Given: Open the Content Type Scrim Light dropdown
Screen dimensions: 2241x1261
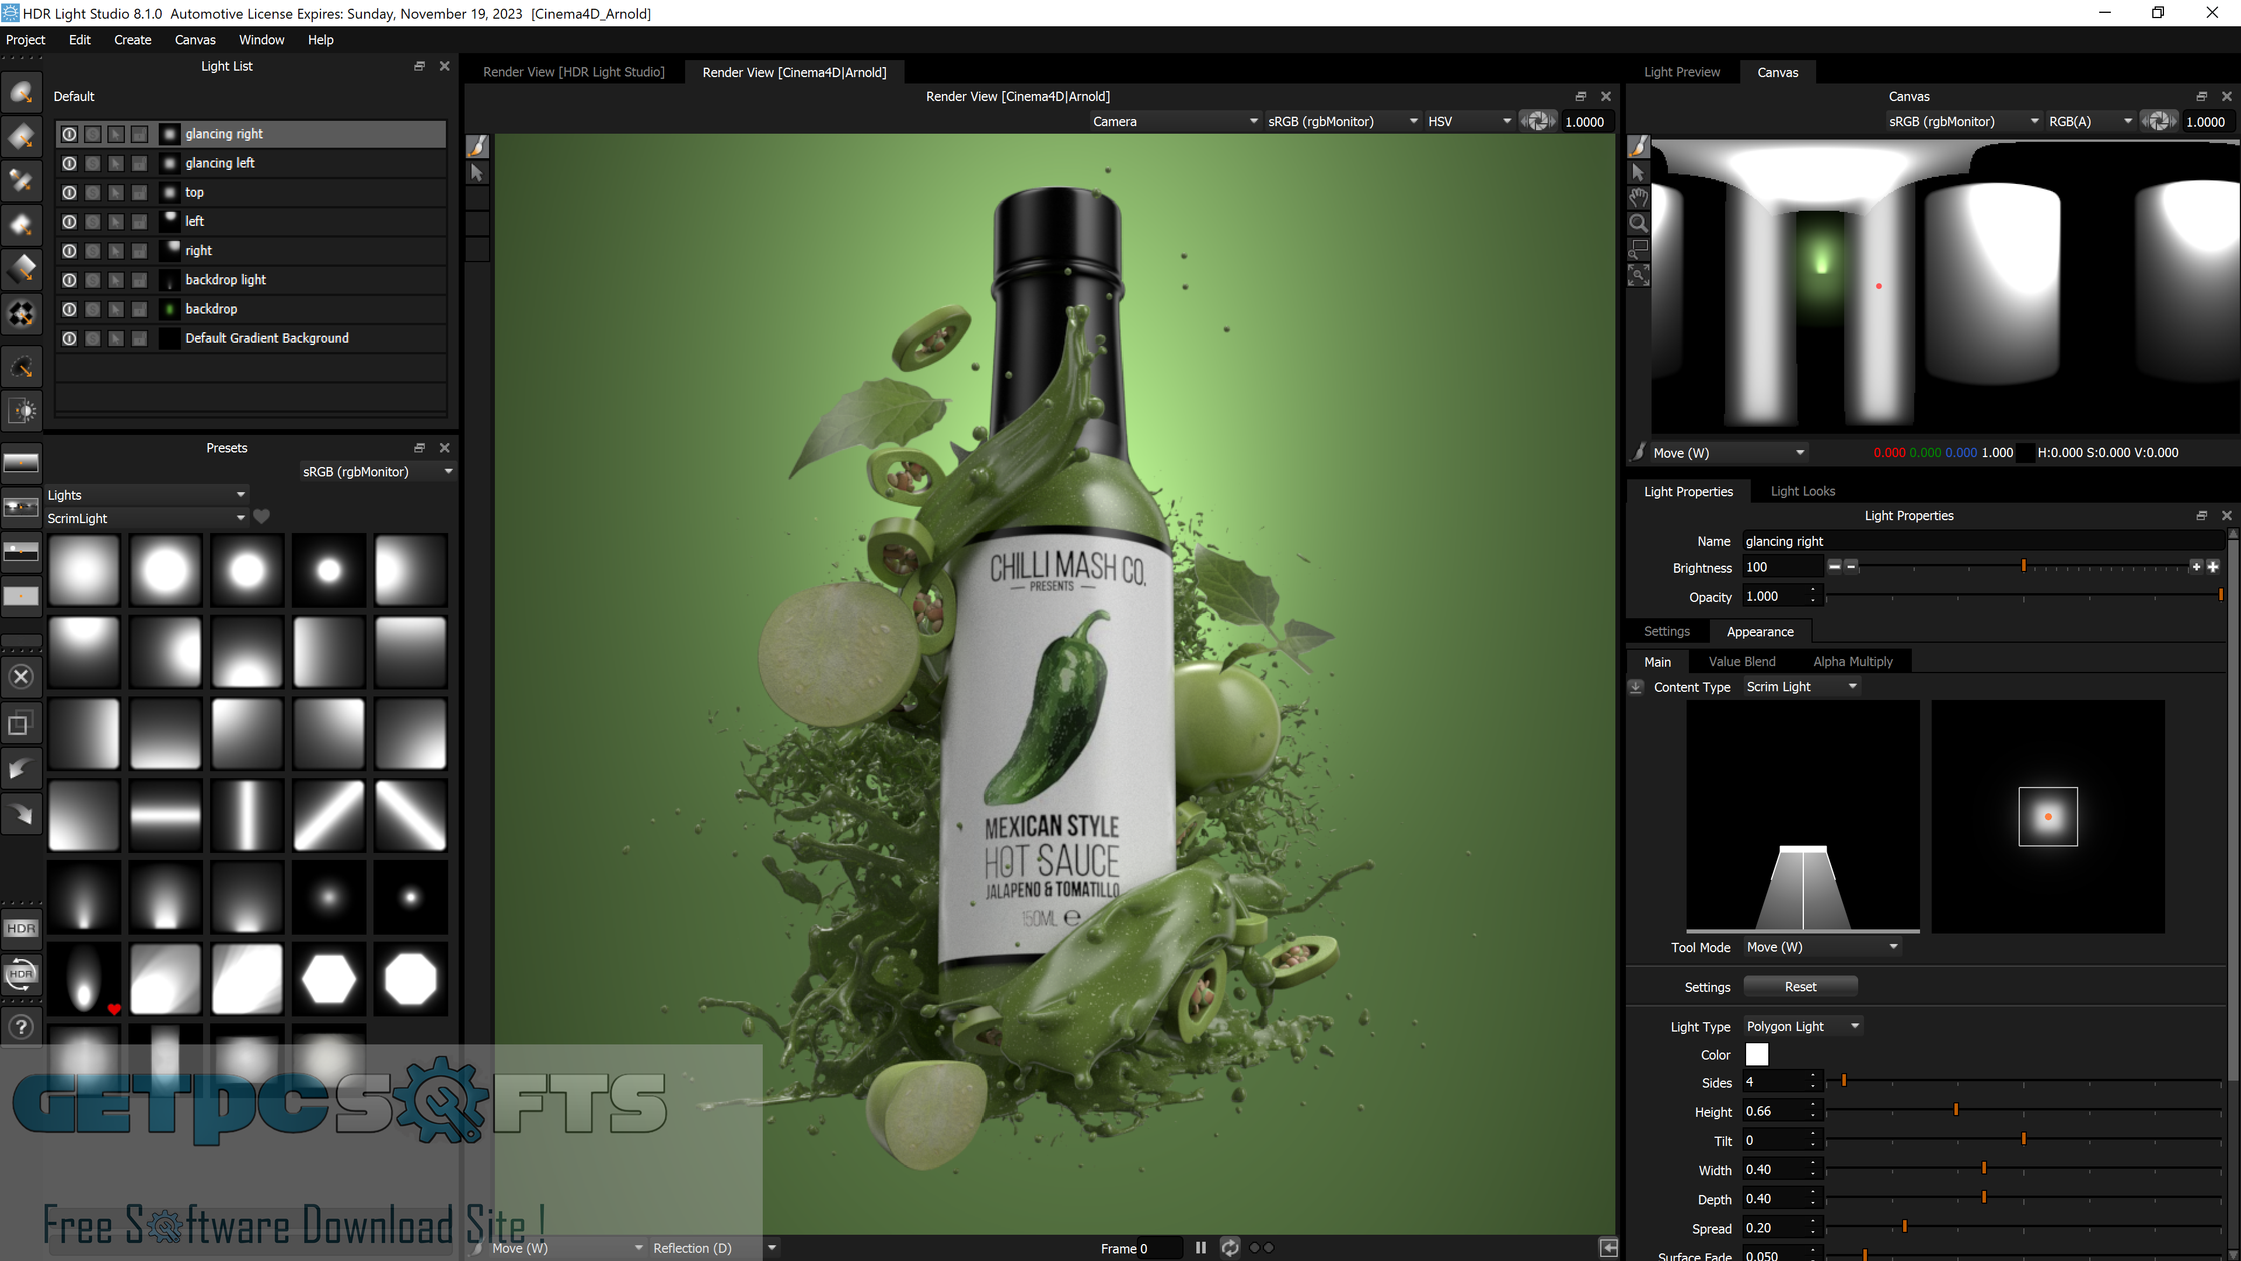Looking at the screenshot, I should 1801,687.
